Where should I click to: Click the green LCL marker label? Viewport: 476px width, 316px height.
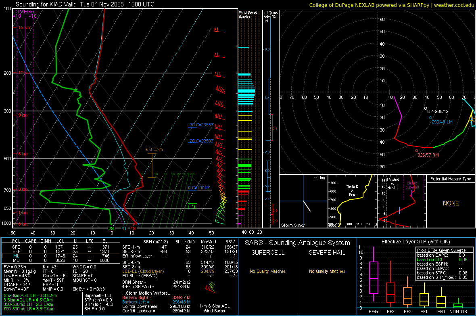click(192, 207)
